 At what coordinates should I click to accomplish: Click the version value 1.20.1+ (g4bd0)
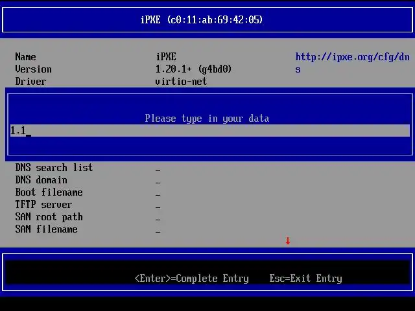point(193,69)
